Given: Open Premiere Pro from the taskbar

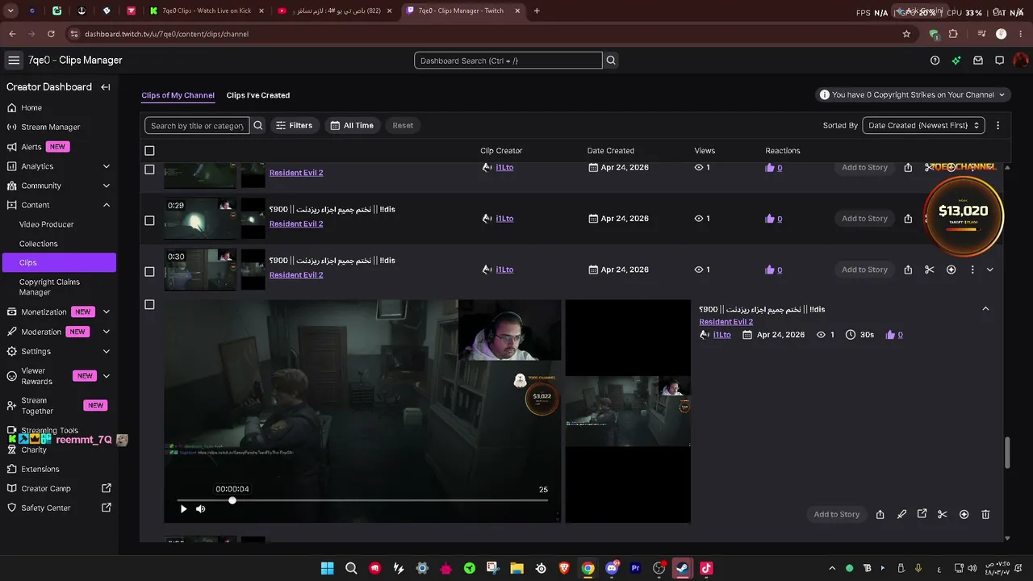Looking at the screenshot, I should 636,568.
